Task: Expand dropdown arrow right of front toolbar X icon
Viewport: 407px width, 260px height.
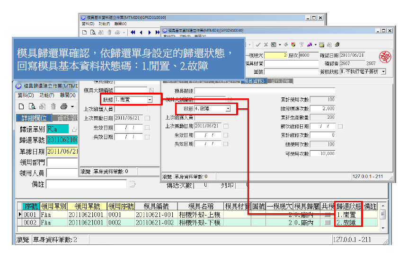Action: (280, 44)
